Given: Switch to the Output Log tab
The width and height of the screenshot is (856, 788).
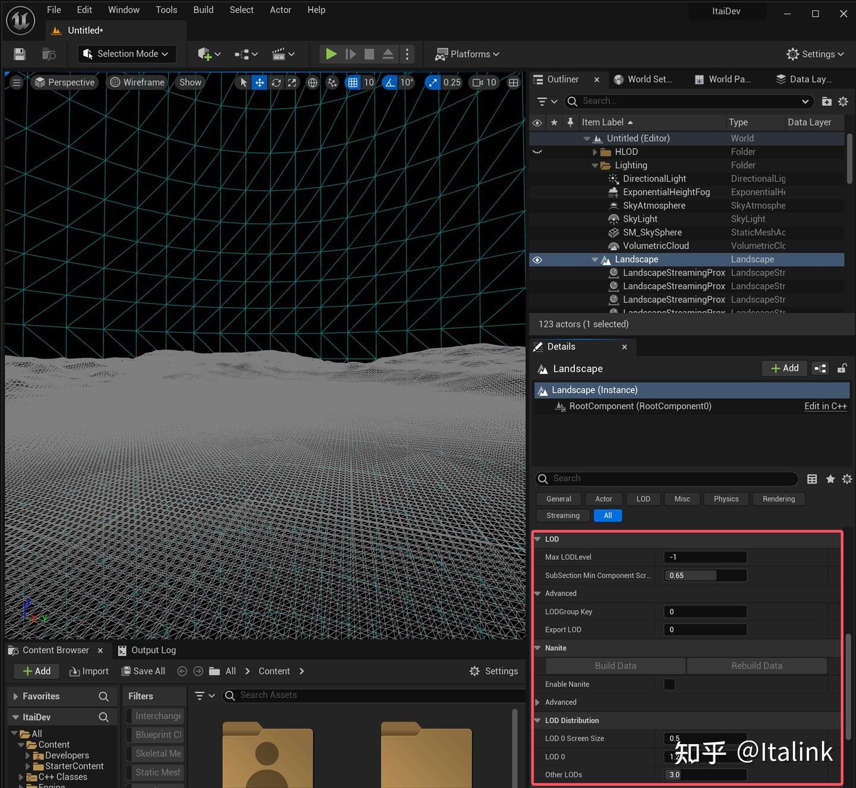Looking at the screenshot, I should [153, 650].
